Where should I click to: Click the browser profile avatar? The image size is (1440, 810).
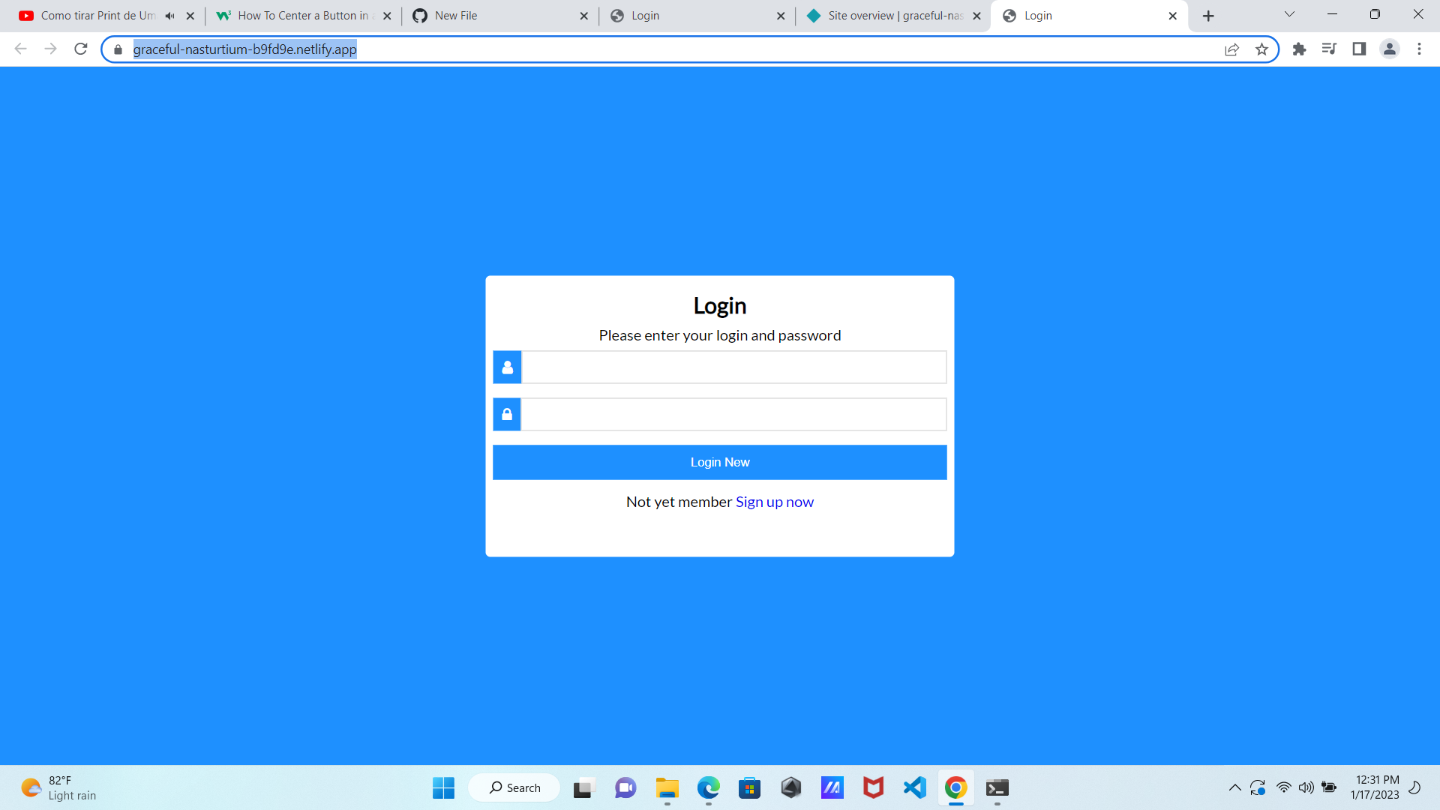(x=1389, y=49)
